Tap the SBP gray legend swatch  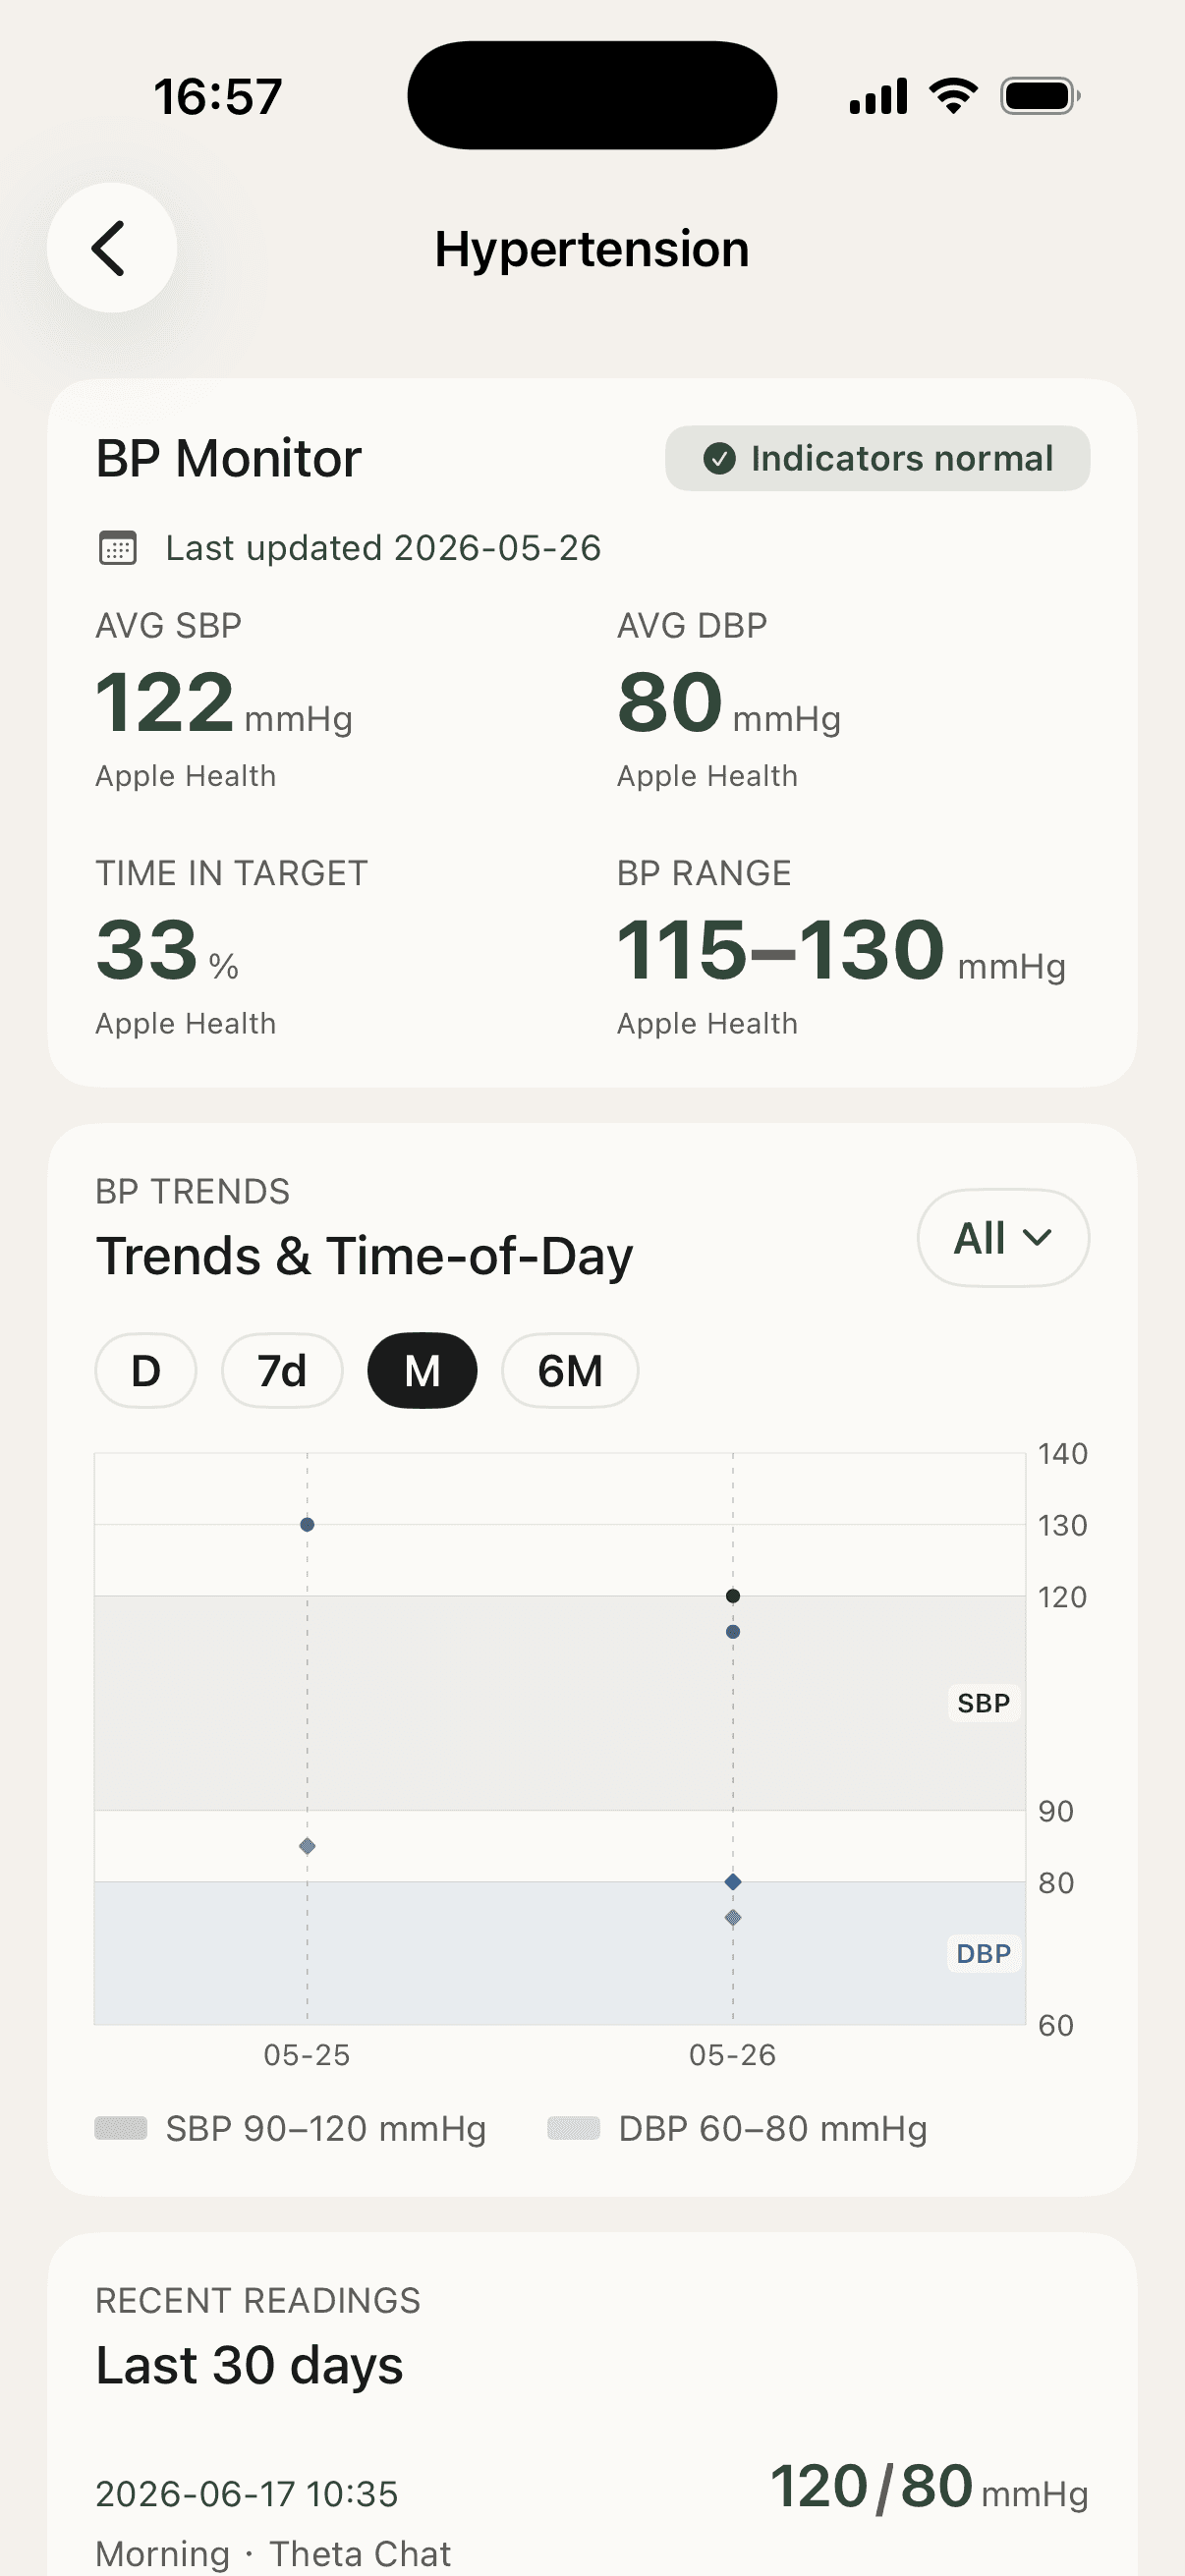(121, 2128)
